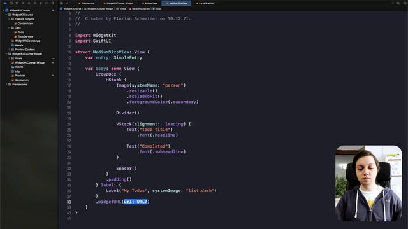The width and height of the screenshot is (408, 229).
Task: Click 'import WidgetKit' on line 8
Action: (x=96, y=36)
